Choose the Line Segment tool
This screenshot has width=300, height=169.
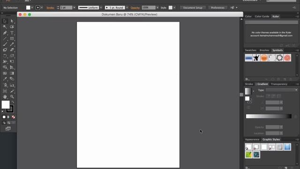tap(5, 38)
